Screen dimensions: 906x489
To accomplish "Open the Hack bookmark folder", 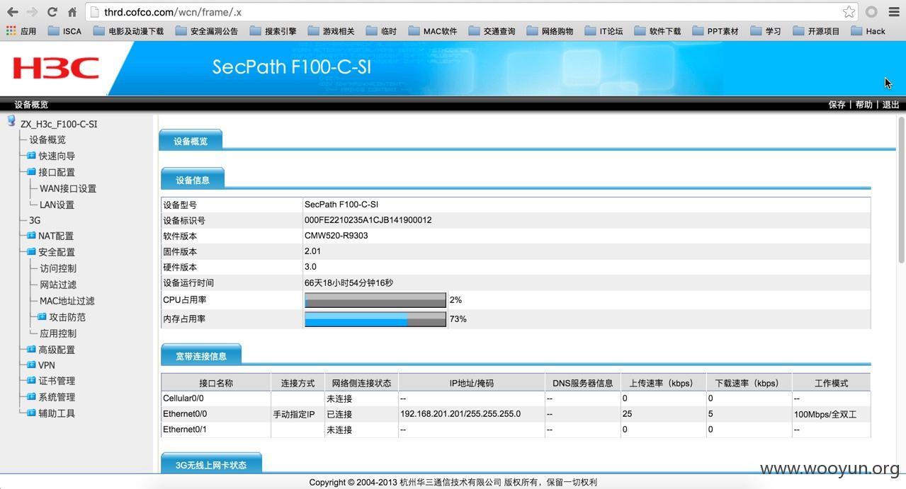I will (x=868, y=31).
